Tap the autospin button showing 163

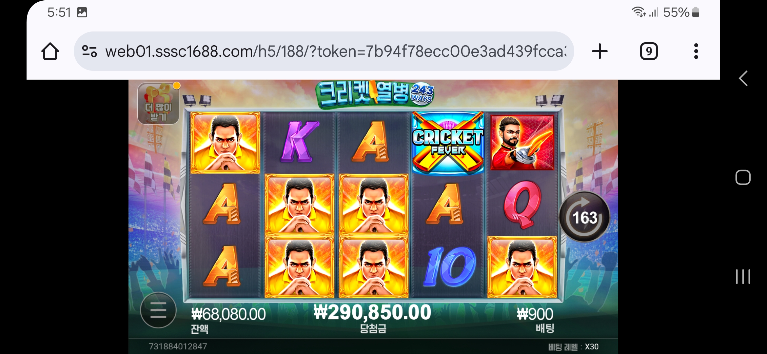pos(584,217)
